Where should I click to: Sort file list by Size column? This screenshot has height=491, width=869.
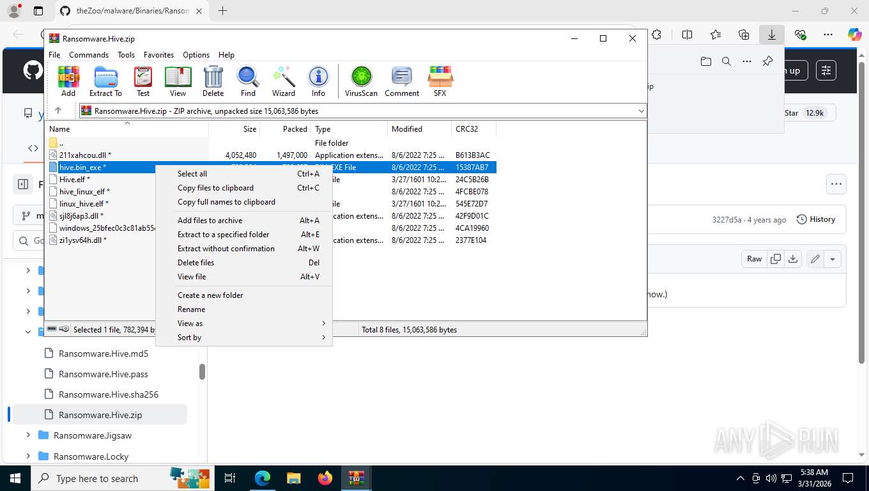[234, 129]
